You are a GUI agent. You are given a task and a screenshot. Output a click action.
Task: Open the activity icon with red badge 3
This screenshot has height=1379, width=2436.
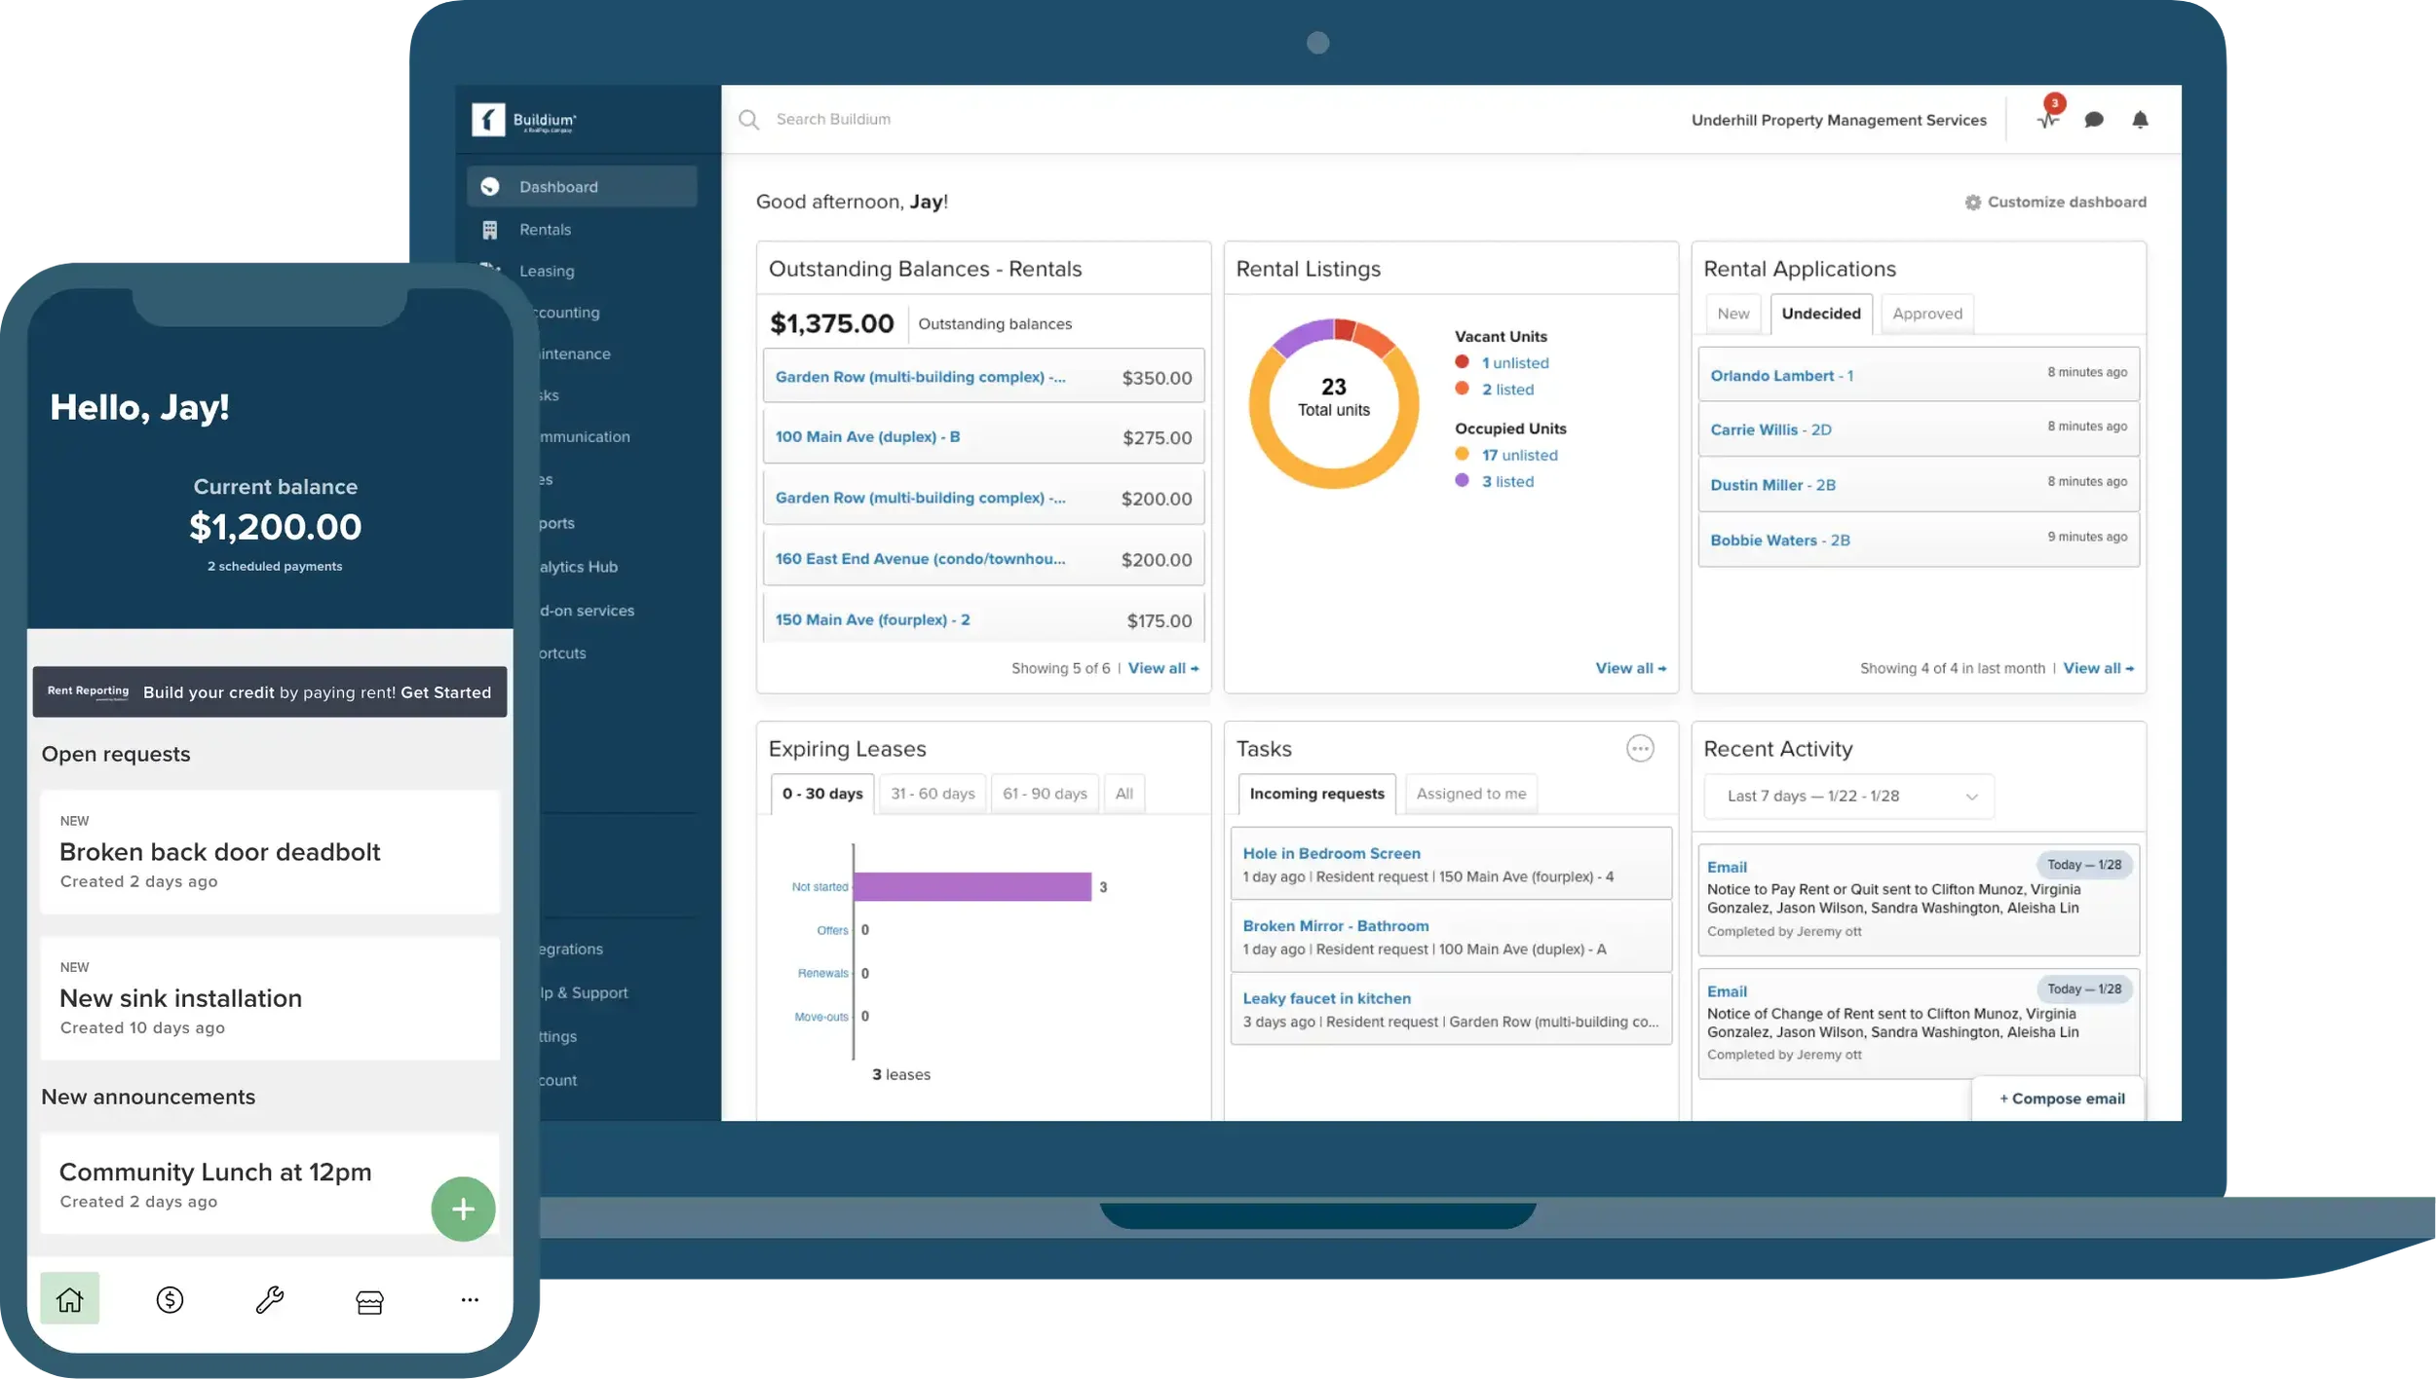2047,119
